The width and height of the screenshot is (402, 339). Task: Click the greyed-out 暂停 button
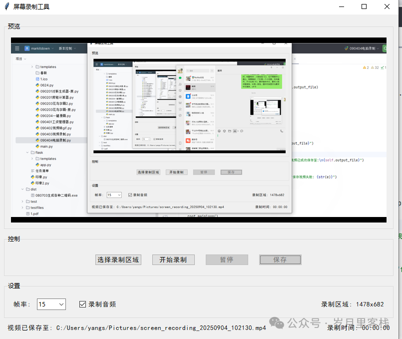pos(227,259)
